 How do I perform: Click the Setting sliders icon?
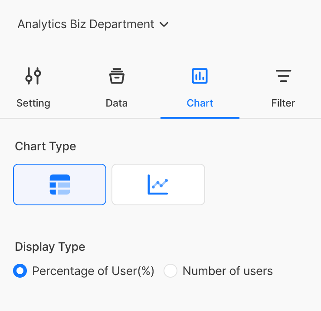click(33, 76)
